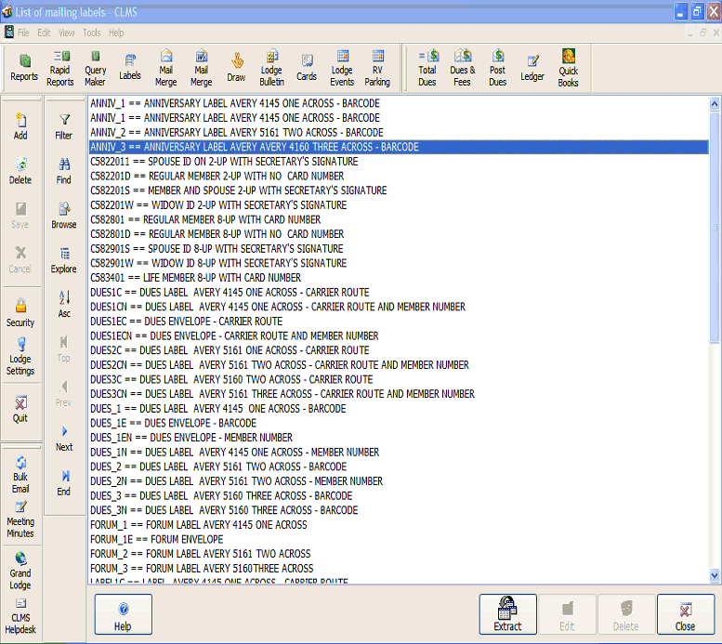Open Bulk Email from left panel
This screenshot has width=722, height=644.
(x=20, y=474)
